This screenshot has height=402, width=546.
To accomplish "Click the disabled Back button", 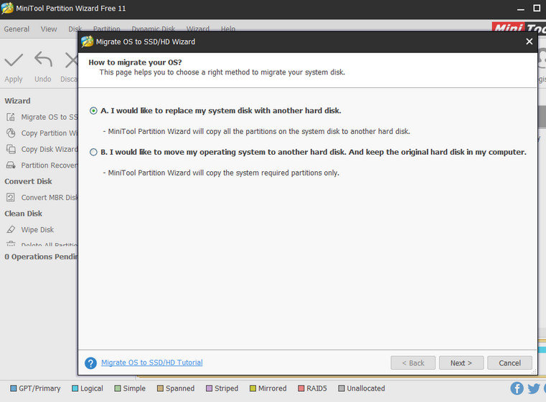I will 413,363.
